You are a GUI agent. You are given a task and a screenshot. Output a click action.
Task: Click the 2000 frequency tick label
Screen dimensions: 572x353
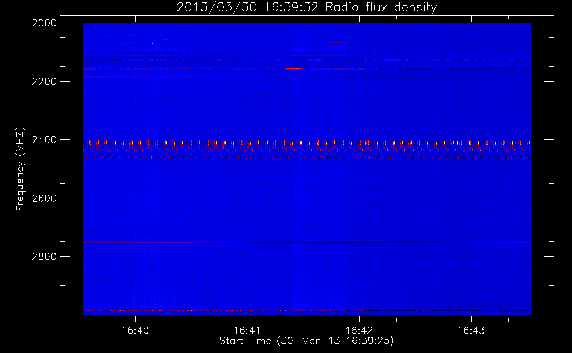click(x=44, y=23)
